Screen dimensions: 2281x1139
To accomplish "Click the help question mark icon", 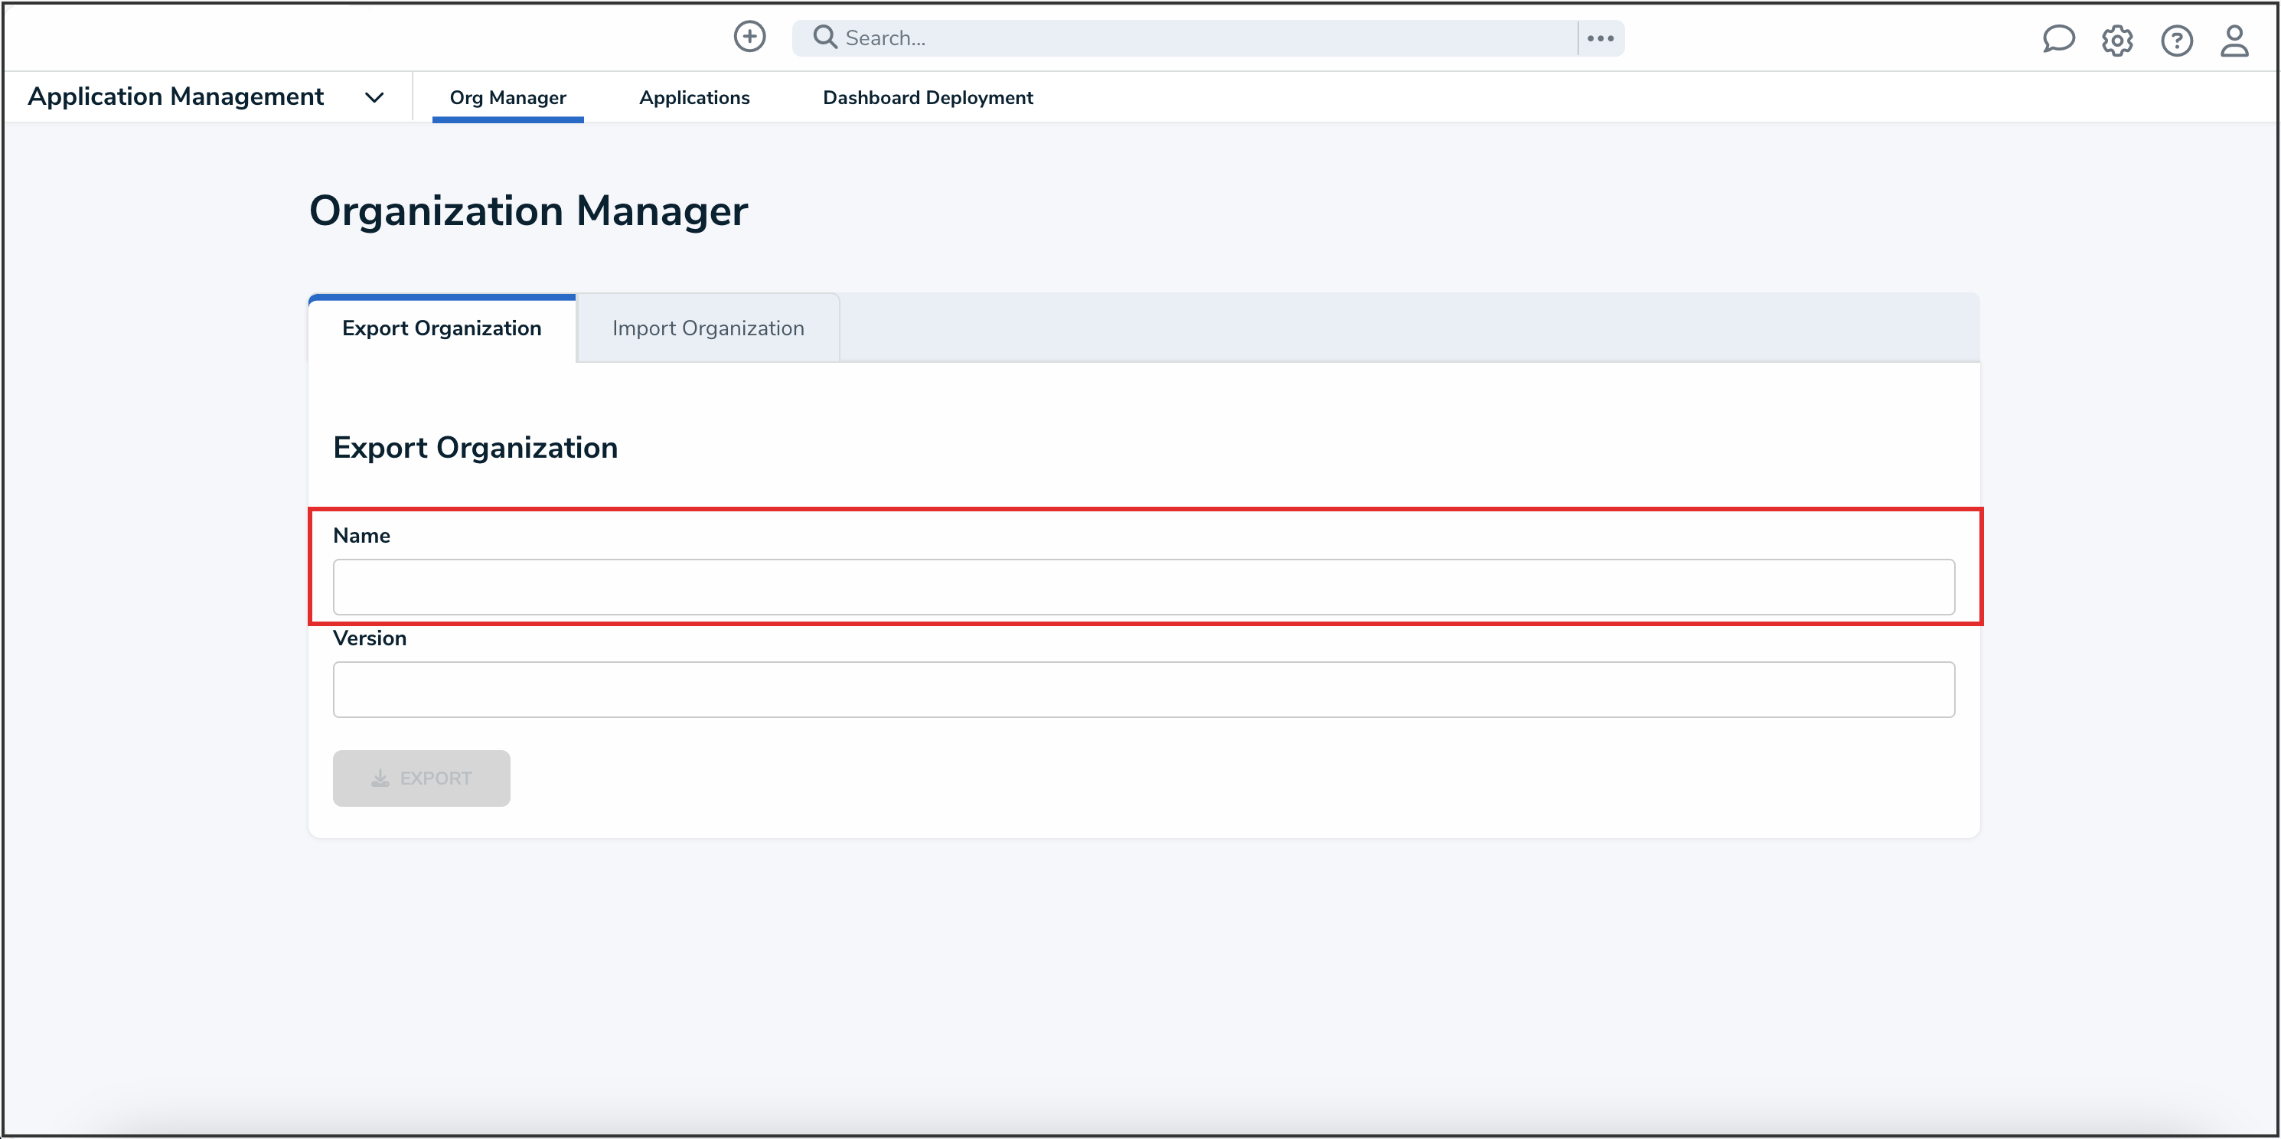I will pos(2175,40).
